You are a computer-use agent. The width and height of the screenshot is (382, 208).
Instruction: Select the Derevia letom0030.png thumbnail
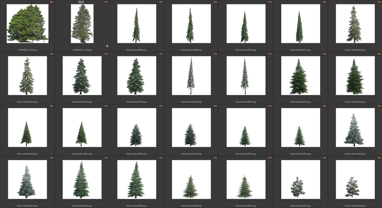[191, 180]
